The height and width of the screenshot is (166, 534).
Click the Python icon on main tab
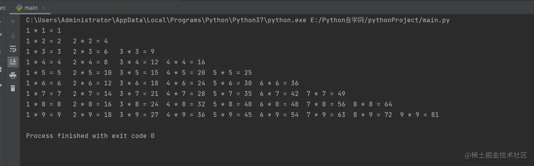[x=19, y=7]
